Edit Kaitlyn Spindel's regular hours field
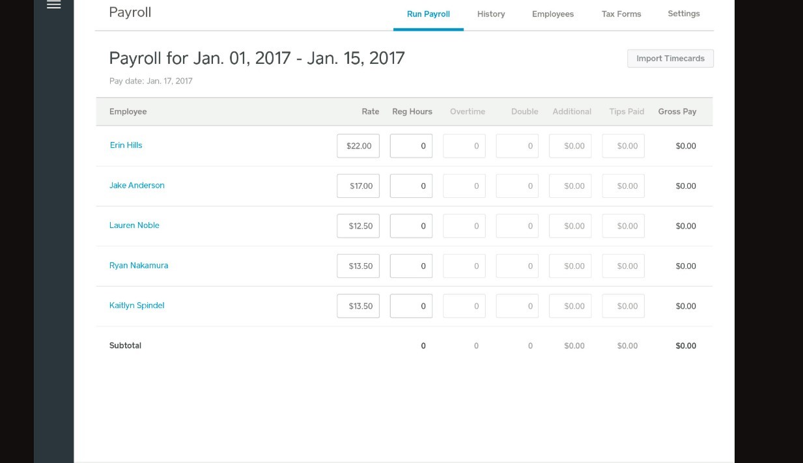The width and height of the screenshot is (803, 463). (x=411, y=305)
